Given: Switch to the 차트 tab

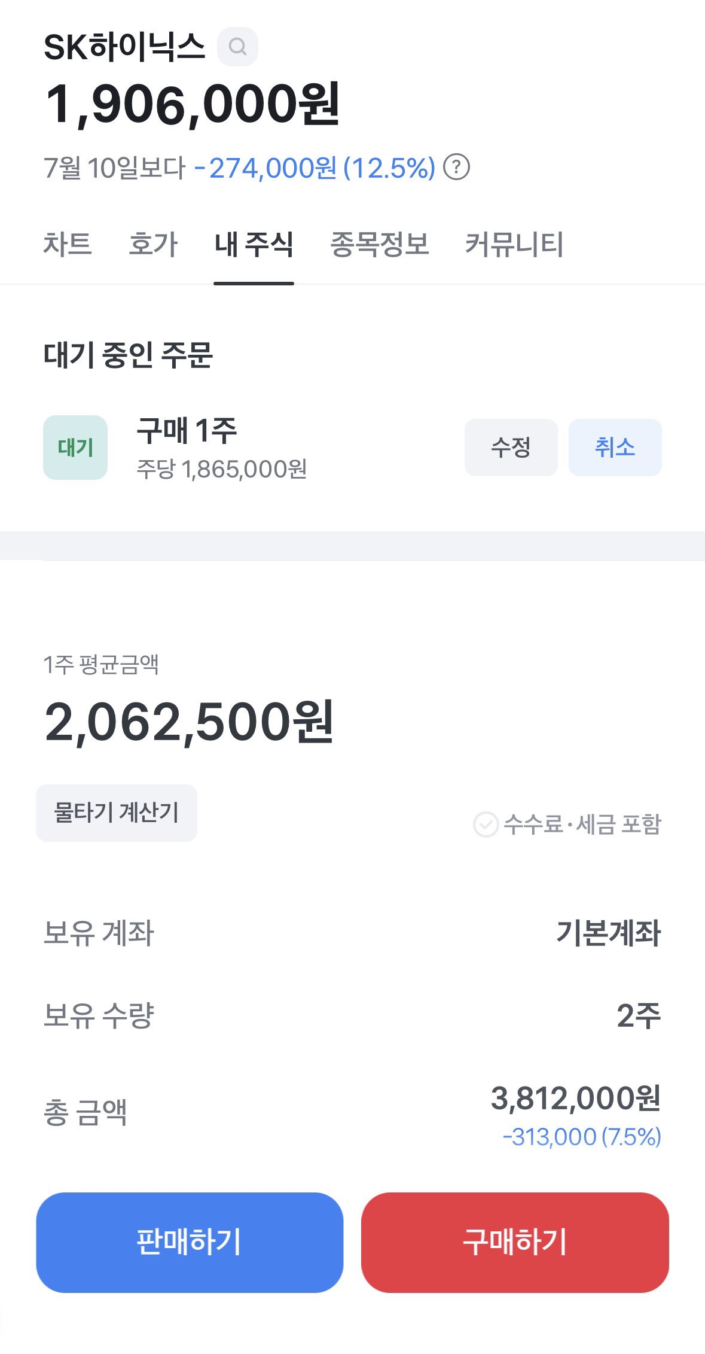Looking at the screenshot, I should click(68, 244).
